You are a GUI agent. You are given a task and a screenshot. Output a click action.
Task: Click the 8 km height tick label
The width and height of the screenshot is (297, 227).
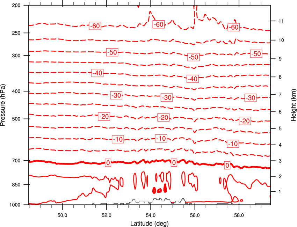click(280, 77)
